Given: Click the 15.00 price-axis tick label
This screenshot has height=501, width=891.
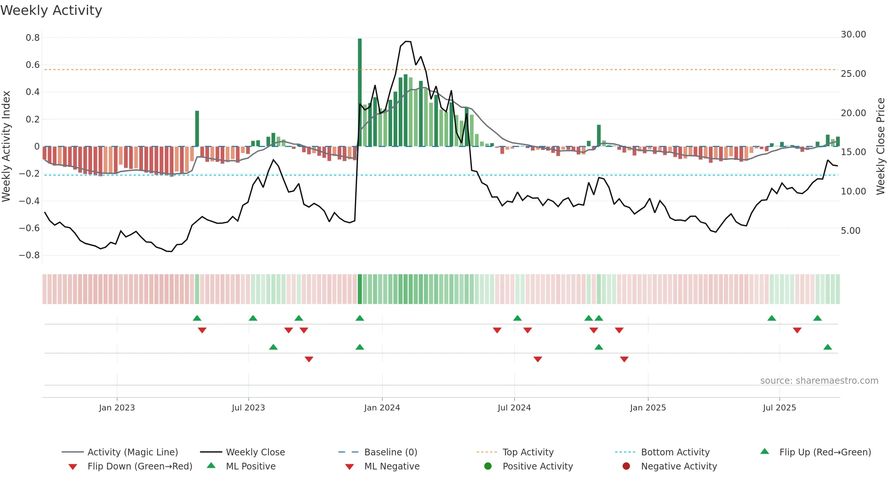Looking at the screenshot, I should [854, 152].
